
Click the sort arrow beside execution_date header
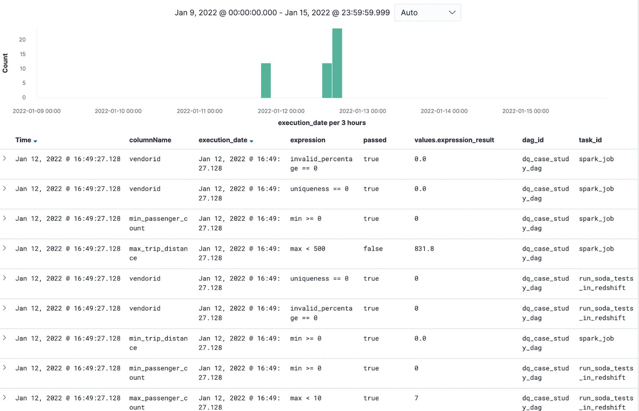(x=251, y=141)
